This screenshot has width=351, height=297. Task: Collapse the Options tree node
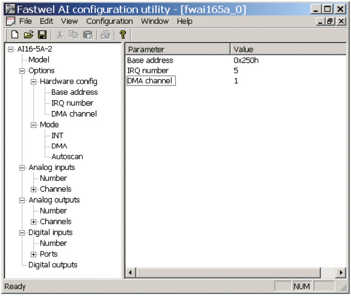22,71
